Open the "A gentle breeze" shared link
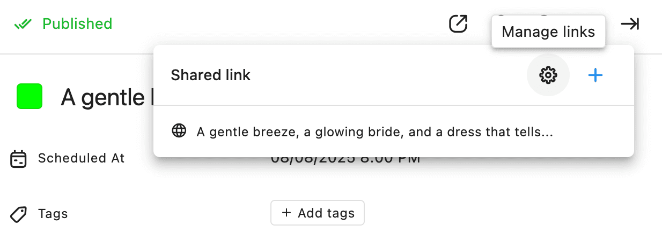Image resolution: width=662 pixels, height=248 pixels. 374,131
